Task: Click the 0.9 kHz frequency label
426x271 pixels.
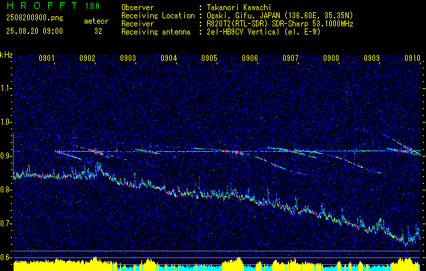Action: 6,156
